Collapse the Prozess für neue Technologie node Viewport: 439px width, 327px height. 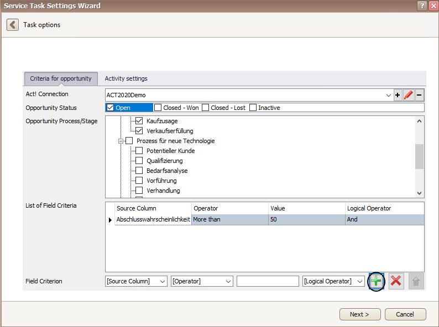tap(121, 141)
